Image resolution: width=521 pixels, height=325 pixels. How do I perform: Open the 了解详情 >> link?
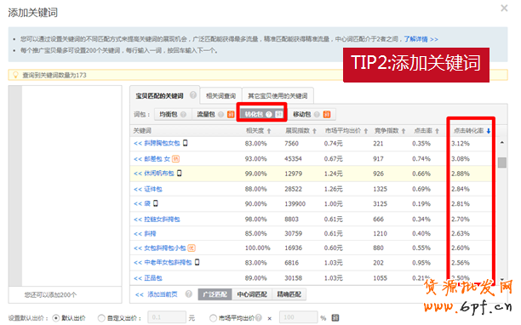pyautogui.click(x=421, y=39)
